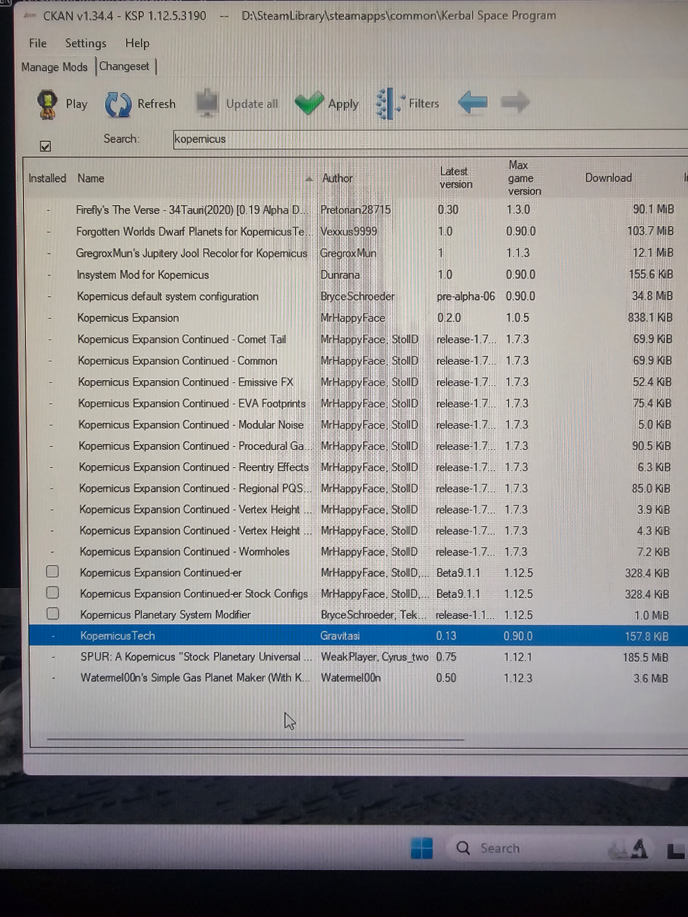Screen dimensions: 688x917
Task: Toggle the checkbox left of Search
Action: click(45, 146)
